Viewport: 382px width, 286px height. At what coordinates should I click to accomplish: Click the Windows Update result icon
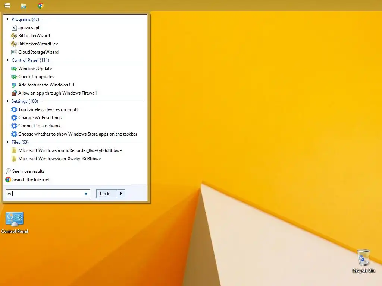pyautogui.click(x=14, y=69)
